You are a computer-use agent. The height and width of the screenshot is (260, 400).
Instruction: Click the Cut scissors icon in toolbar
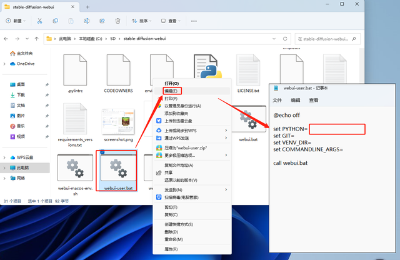click(x=39, y=21)
